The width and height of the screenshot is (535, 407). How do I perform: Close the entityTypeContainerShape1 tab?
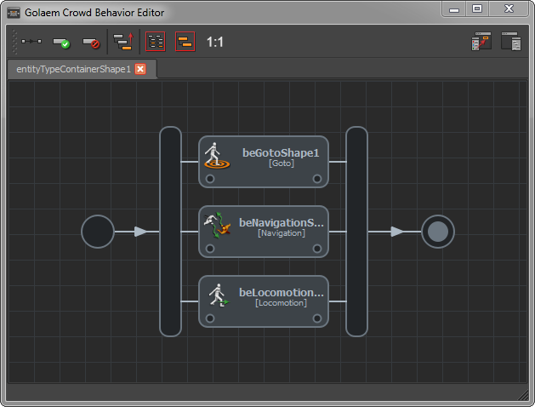pos(140,69)
